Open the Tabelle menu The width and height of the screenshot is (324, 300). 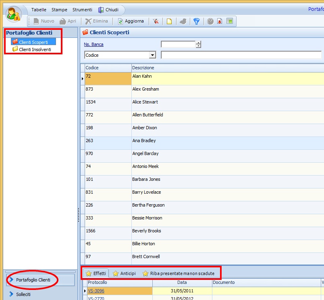pos(39,10)
